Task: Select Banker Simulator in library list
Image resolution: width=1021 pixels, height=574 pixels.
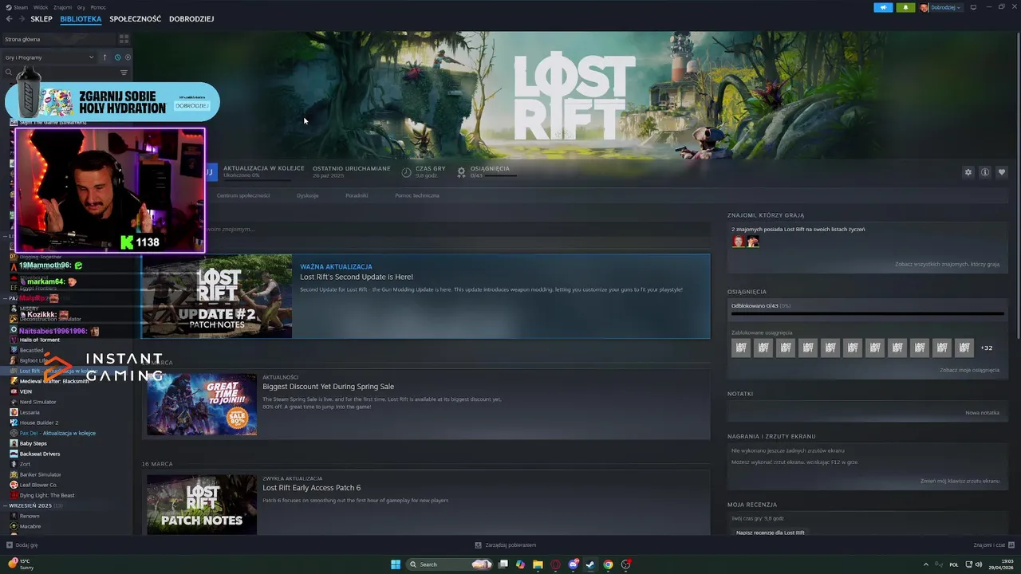Action: [40, 474]
